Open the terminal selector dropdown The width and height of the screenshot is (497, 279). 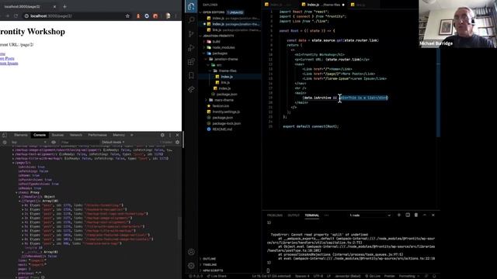point(370,215)
